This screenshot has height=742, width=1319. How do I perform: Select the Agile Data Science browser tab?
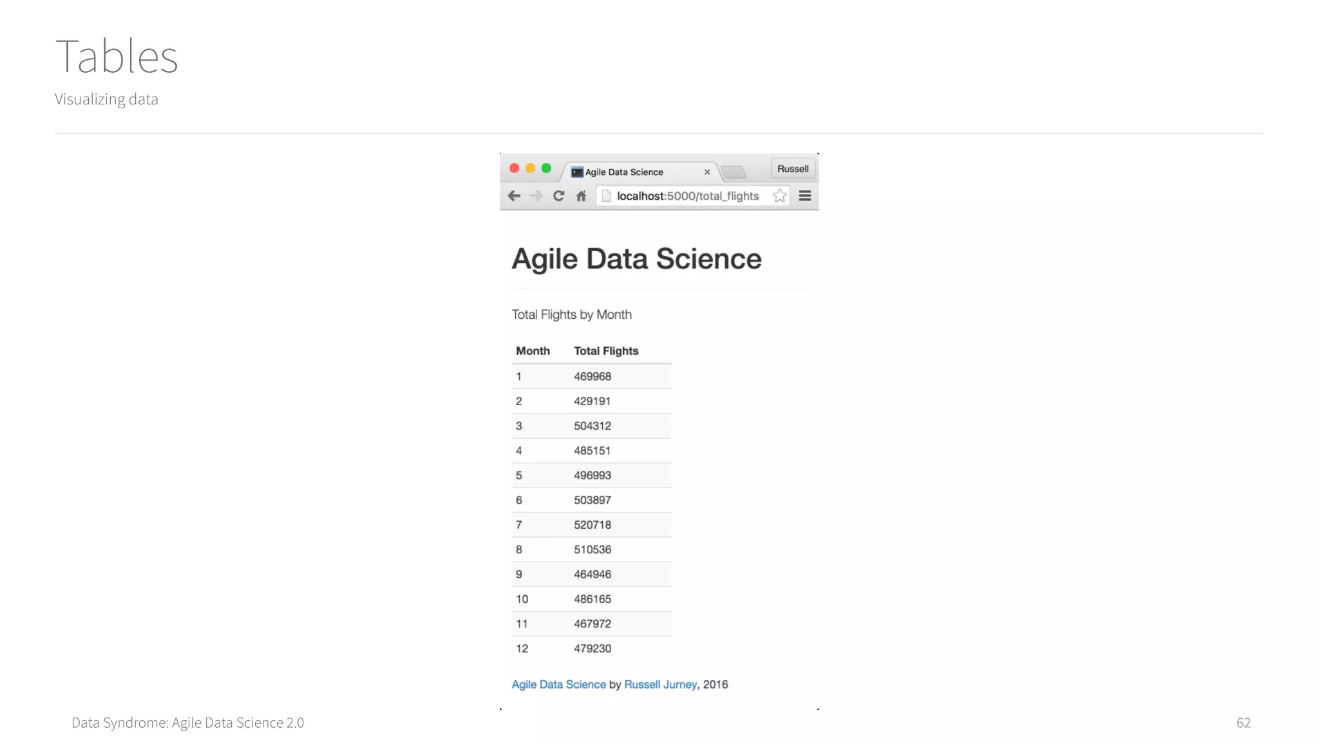coord(640,172)
